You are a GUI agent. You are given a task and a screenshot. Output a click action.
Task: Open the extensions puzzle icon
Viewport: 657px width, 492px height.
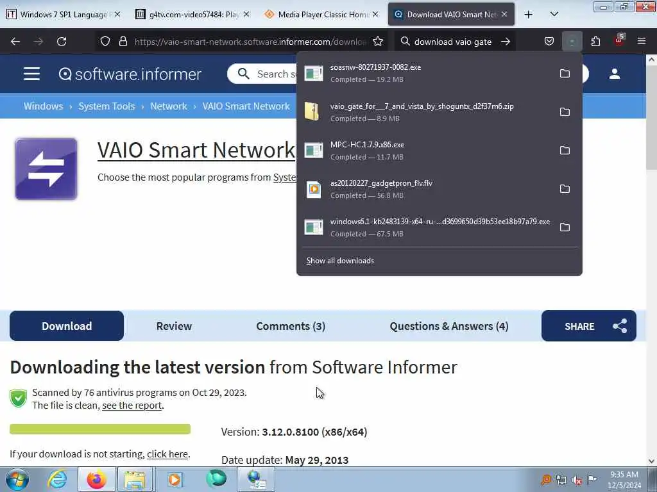coord(595,42)
